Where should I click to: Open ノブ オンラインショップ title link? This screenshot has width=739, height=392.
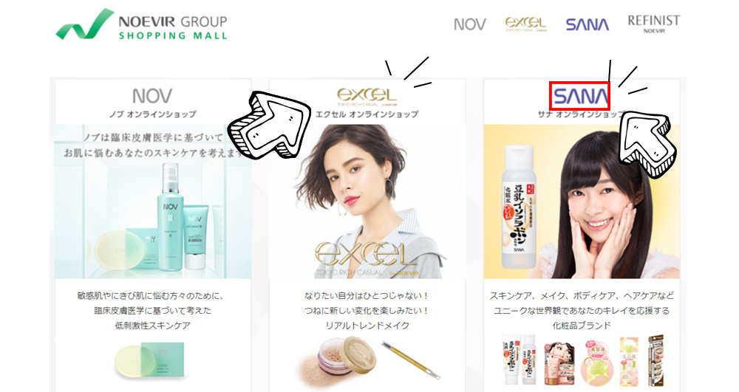152,114
